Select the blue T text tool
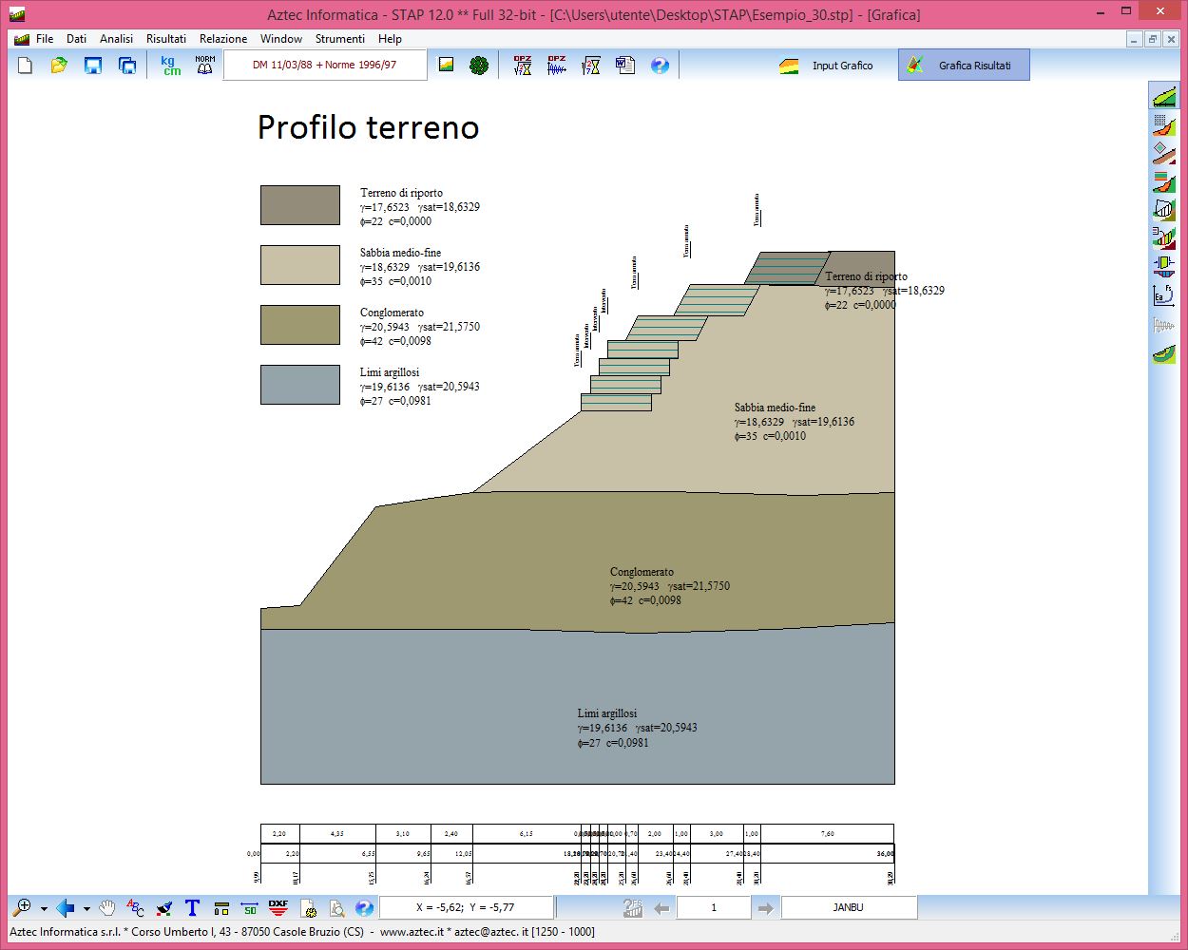Viewport: 1188px width, 950px height. click(192, 908)
